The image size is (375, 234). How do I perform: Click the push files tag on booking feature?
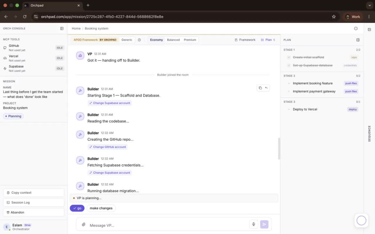click(351, 83)
